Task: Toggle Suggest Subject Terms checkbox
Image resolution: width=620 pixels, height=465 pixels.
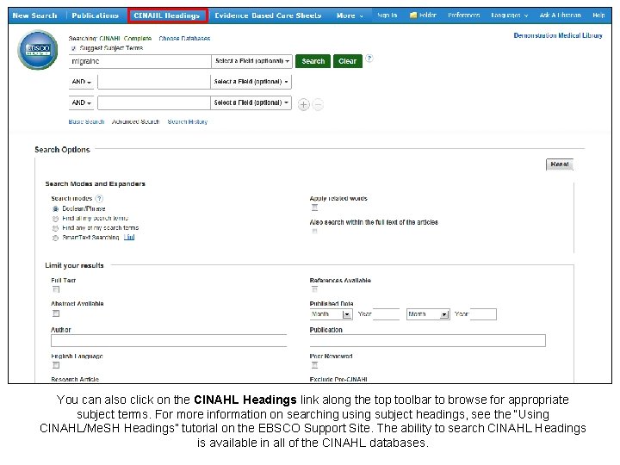Action: coord(73,48)
